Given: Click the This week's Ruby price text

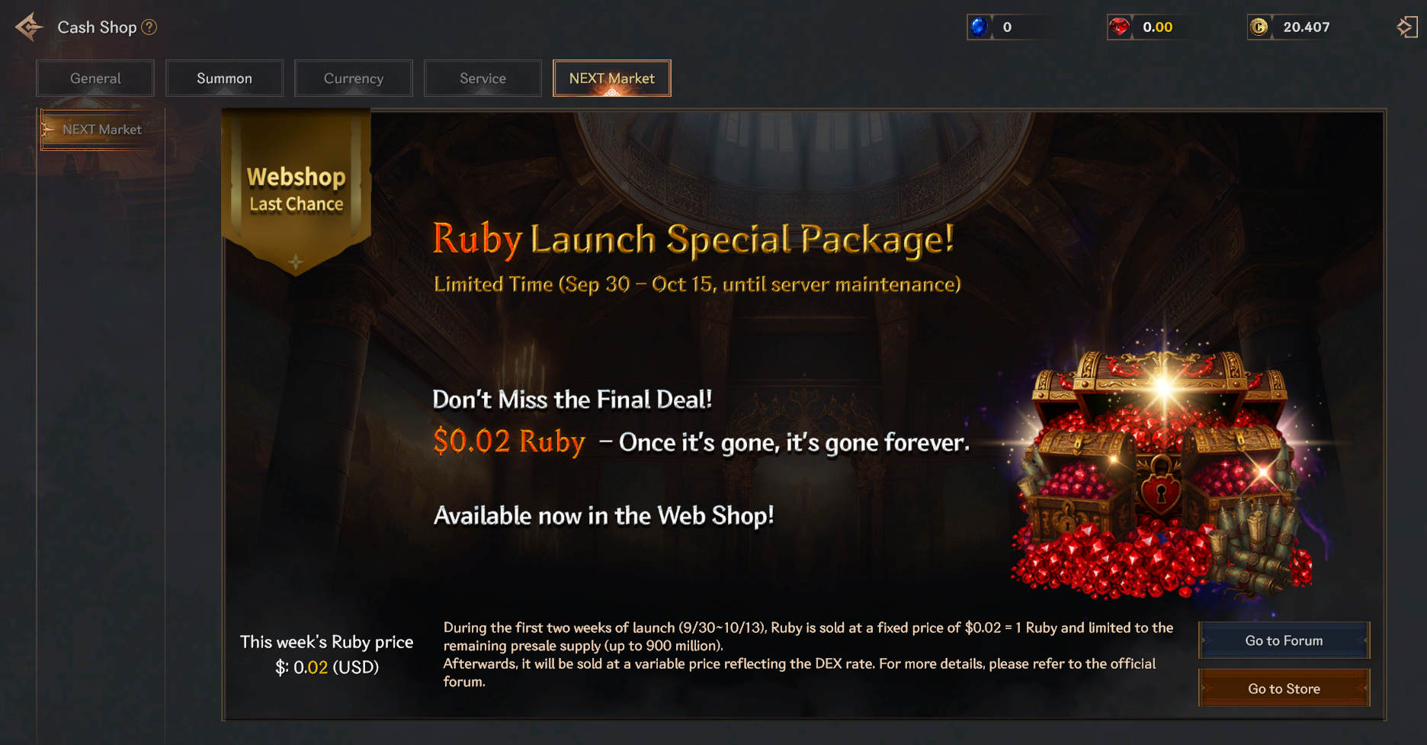Looking at the screenshot, I should point(327,642).
